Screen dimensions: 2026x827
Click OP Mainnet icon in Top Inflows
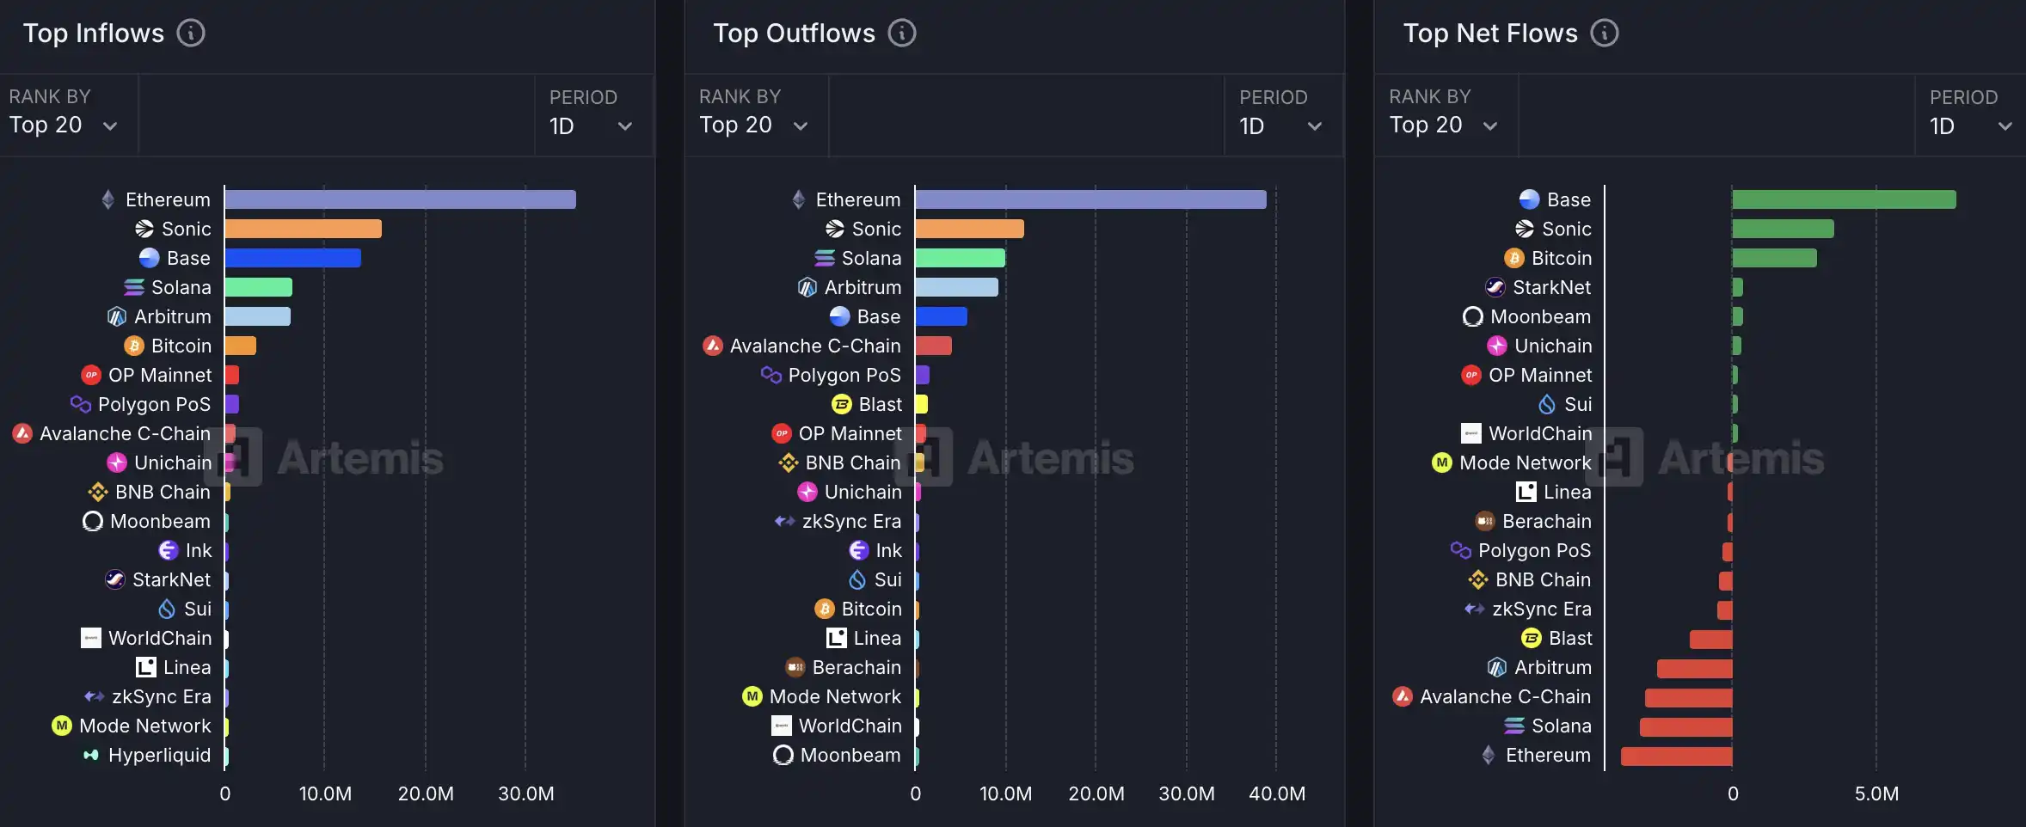click(91, 375)
